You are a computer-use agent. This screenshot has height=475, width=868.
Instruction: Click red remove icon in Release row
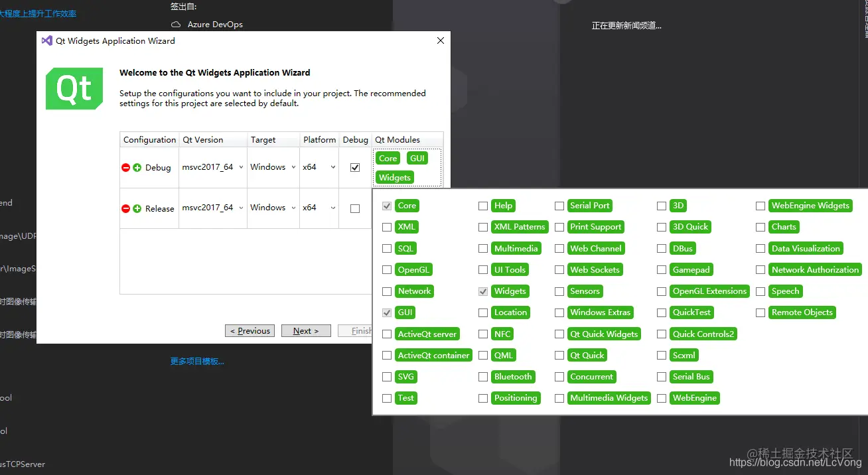tap(126, 208)
